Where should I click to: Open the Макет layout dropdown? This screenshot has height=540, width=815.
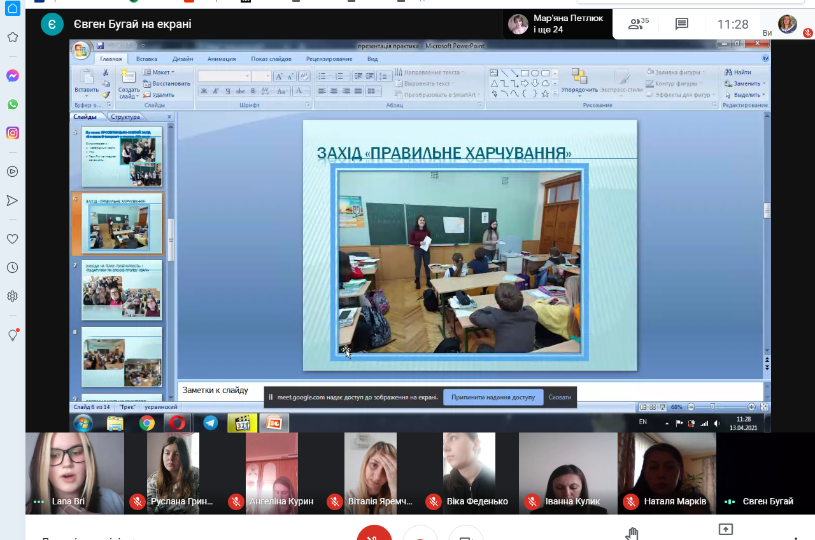click(159, 73)
